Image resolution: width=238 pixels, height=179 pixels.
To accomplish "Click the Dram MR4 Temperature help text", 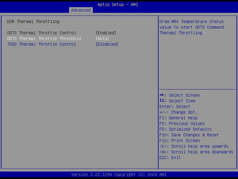I will point(192,27).
